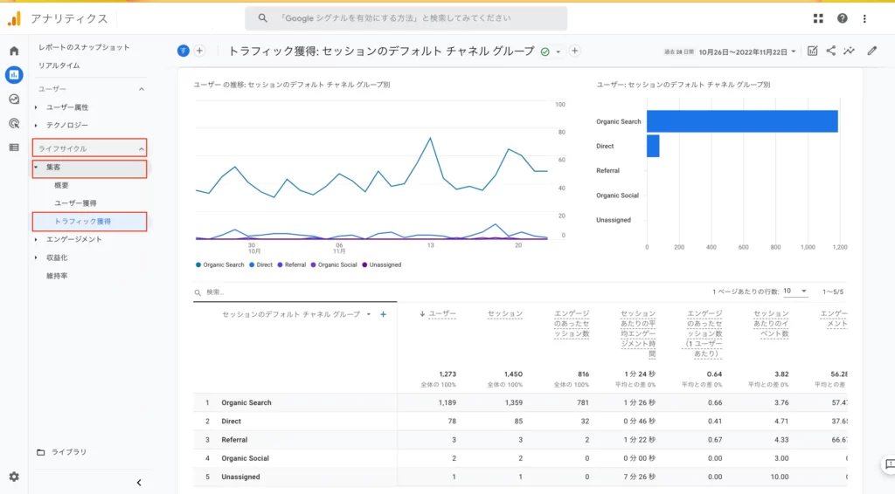Sort table by ユーザー column header
Screen dimensions: 895x494
click(441, 314)
